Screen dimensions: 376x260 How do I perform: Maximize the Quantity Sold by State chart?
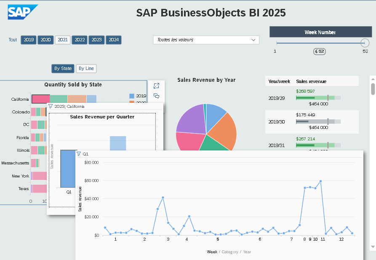click(x=156, y=86)
